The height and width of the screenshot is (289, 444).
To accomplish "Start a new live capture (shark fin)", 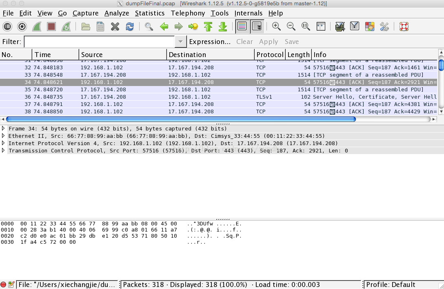I will click(x=37, y=26).
